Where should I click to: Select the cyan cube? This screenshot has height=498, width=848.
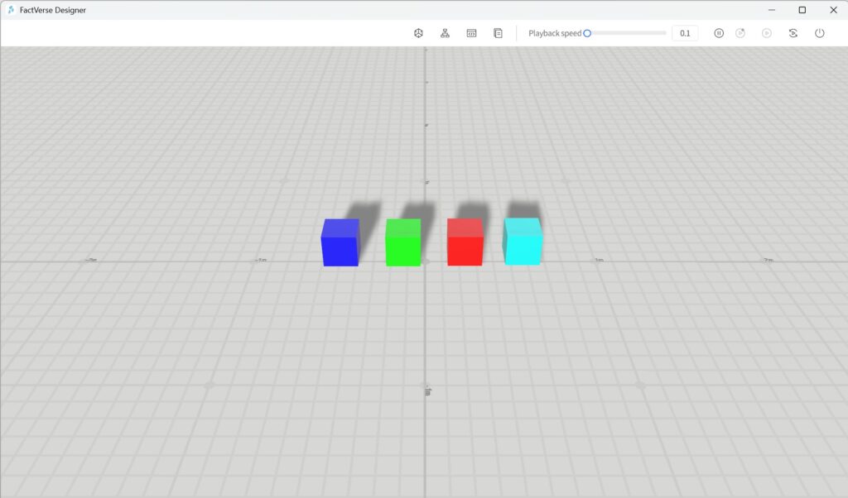click(x=523, y=242)
